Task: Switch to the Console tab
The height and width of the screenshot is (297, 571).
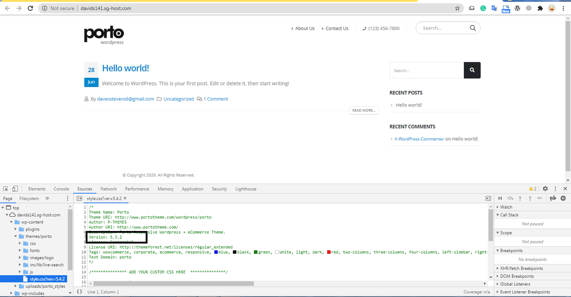Action: point(62,189)
